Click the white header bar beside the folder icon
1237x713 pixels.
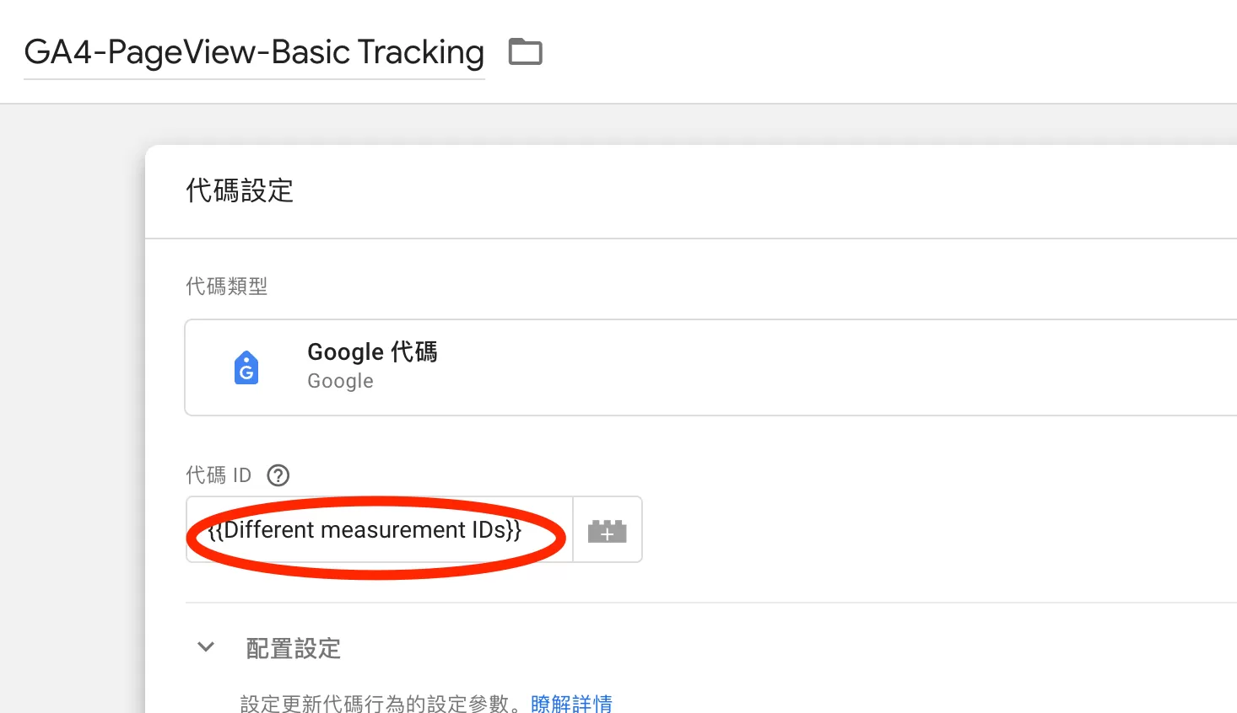pos(886,52)
